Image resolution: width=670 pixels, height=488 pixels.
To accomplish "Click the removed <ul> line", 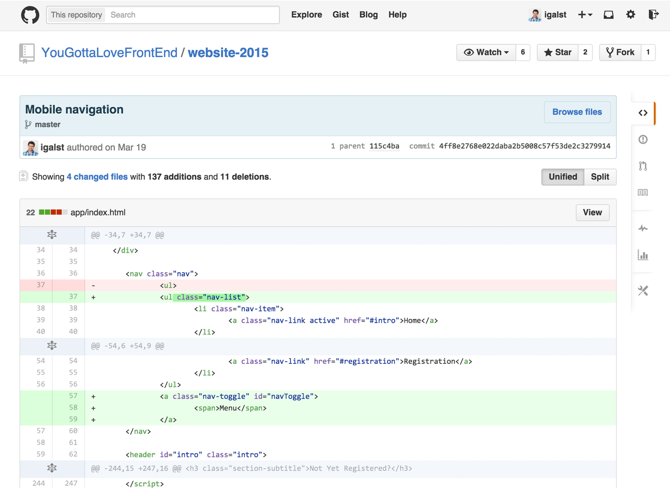I will [350, 285].
